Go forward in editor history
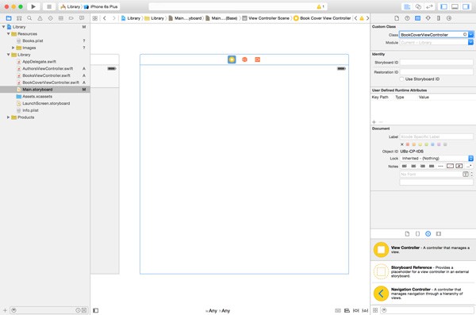476x315 pixels. [113, 18]
